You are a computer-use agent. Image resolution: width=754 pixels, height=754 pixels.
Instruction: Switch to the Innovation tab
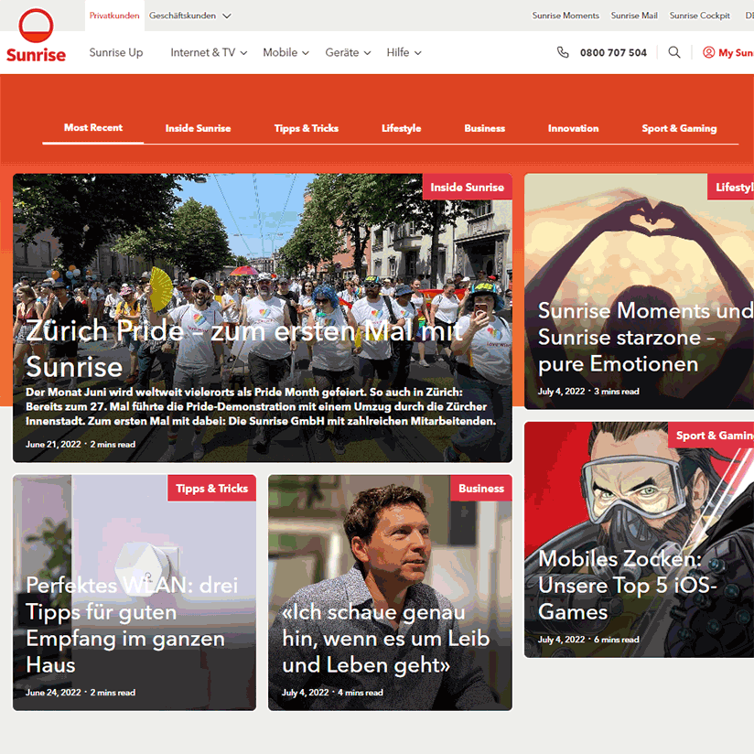point(573,128)
